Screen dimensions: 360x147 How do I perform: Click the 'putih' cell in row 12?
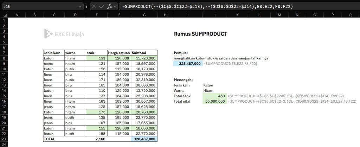pyautogui.click(x=75, y=80)
